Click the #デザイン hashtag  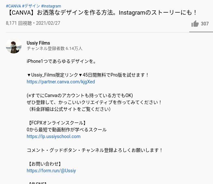point(31,6)
